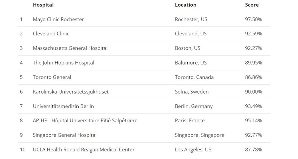Click the 97.50% score cell
298x159 pixels.
(x=253, y=19)
